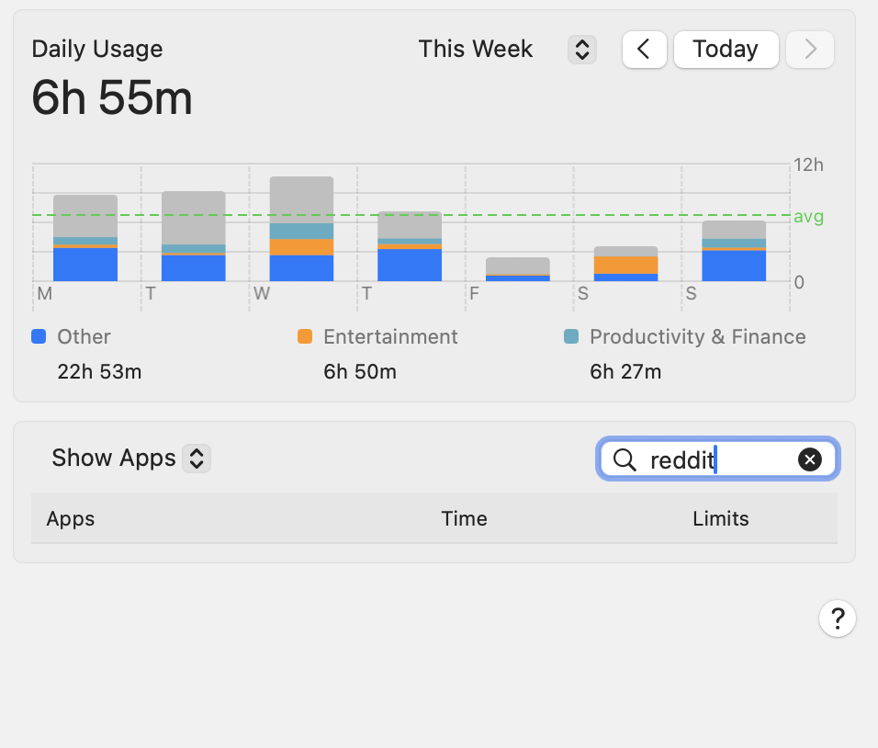Click the orange Entertainment legend swatch

point(305,337)
